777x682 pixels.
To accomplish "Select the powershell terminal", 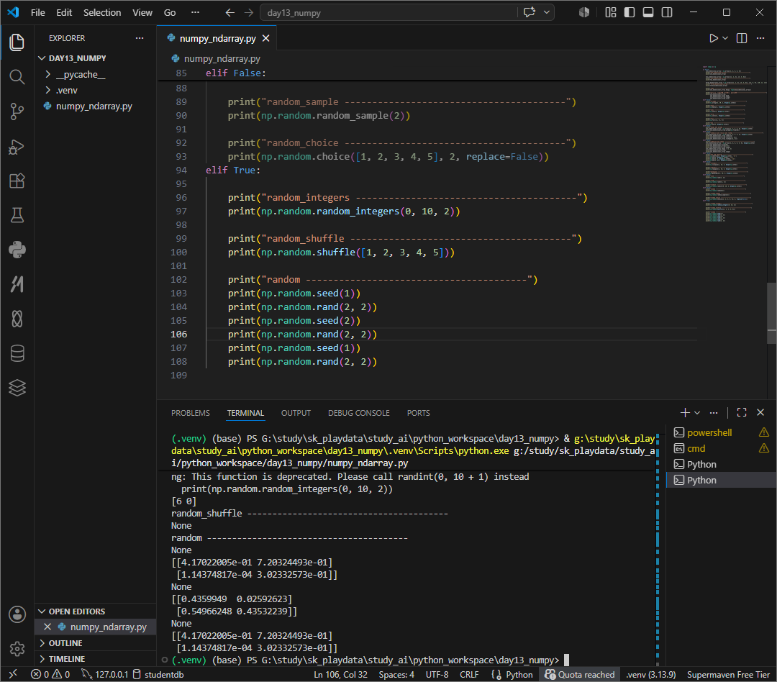I will pyautogui.click(x=721, y=432).
